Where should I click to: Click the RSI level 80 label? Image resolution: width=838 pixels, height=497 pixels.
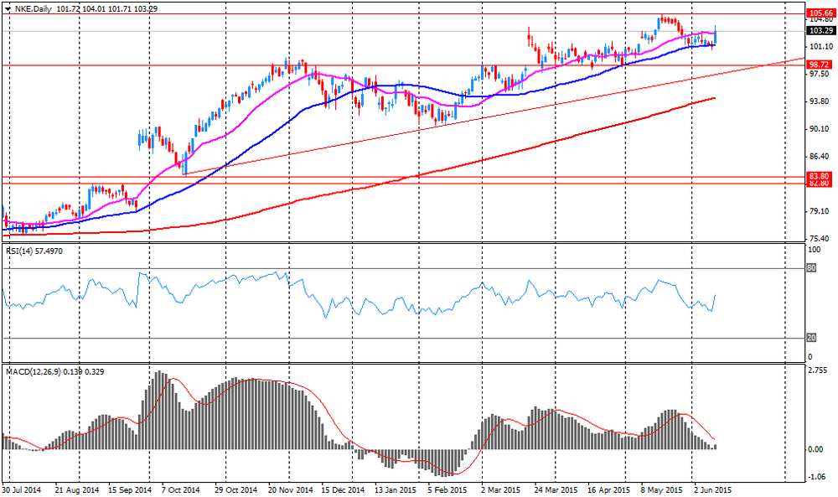(x=811, y=268)
